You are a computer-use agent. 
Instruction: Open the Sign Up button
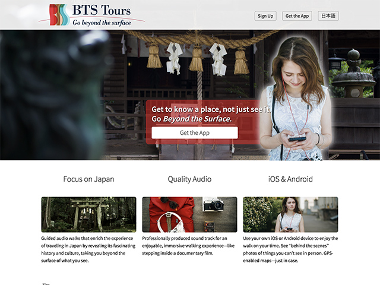pos(265,16)
